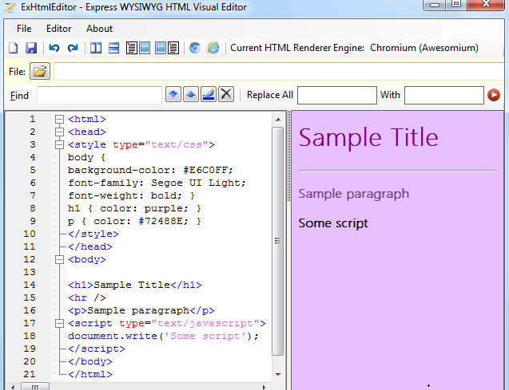Open a file with the folder browse button

point(40,72)
